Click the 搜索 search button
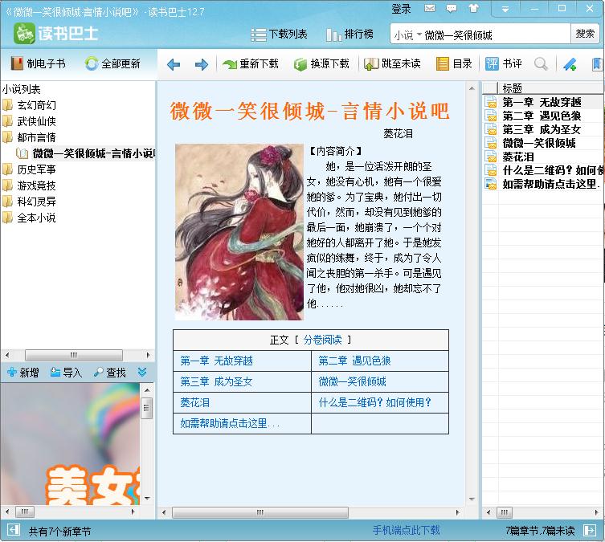This screenshot has height=542, width=605. point(585,34)
